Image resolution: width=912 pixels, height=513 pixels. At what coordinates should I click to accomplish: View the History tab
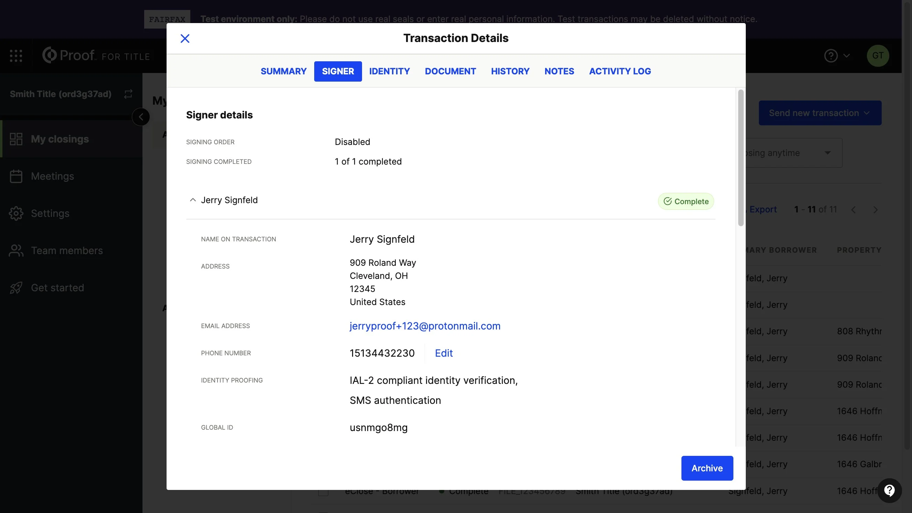point(510,71)
